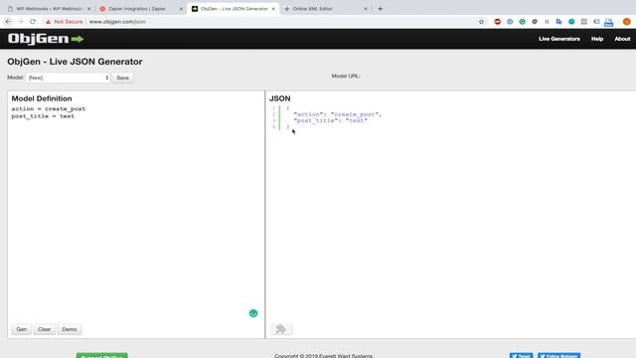
Task: Click the red adblock extension icon
Action: tap(497, 22)
